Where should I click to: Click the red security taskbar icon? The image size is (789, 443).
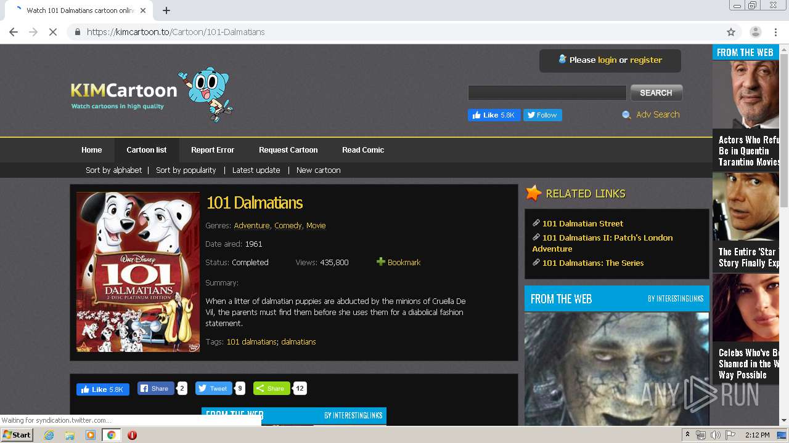coord(132,435)
